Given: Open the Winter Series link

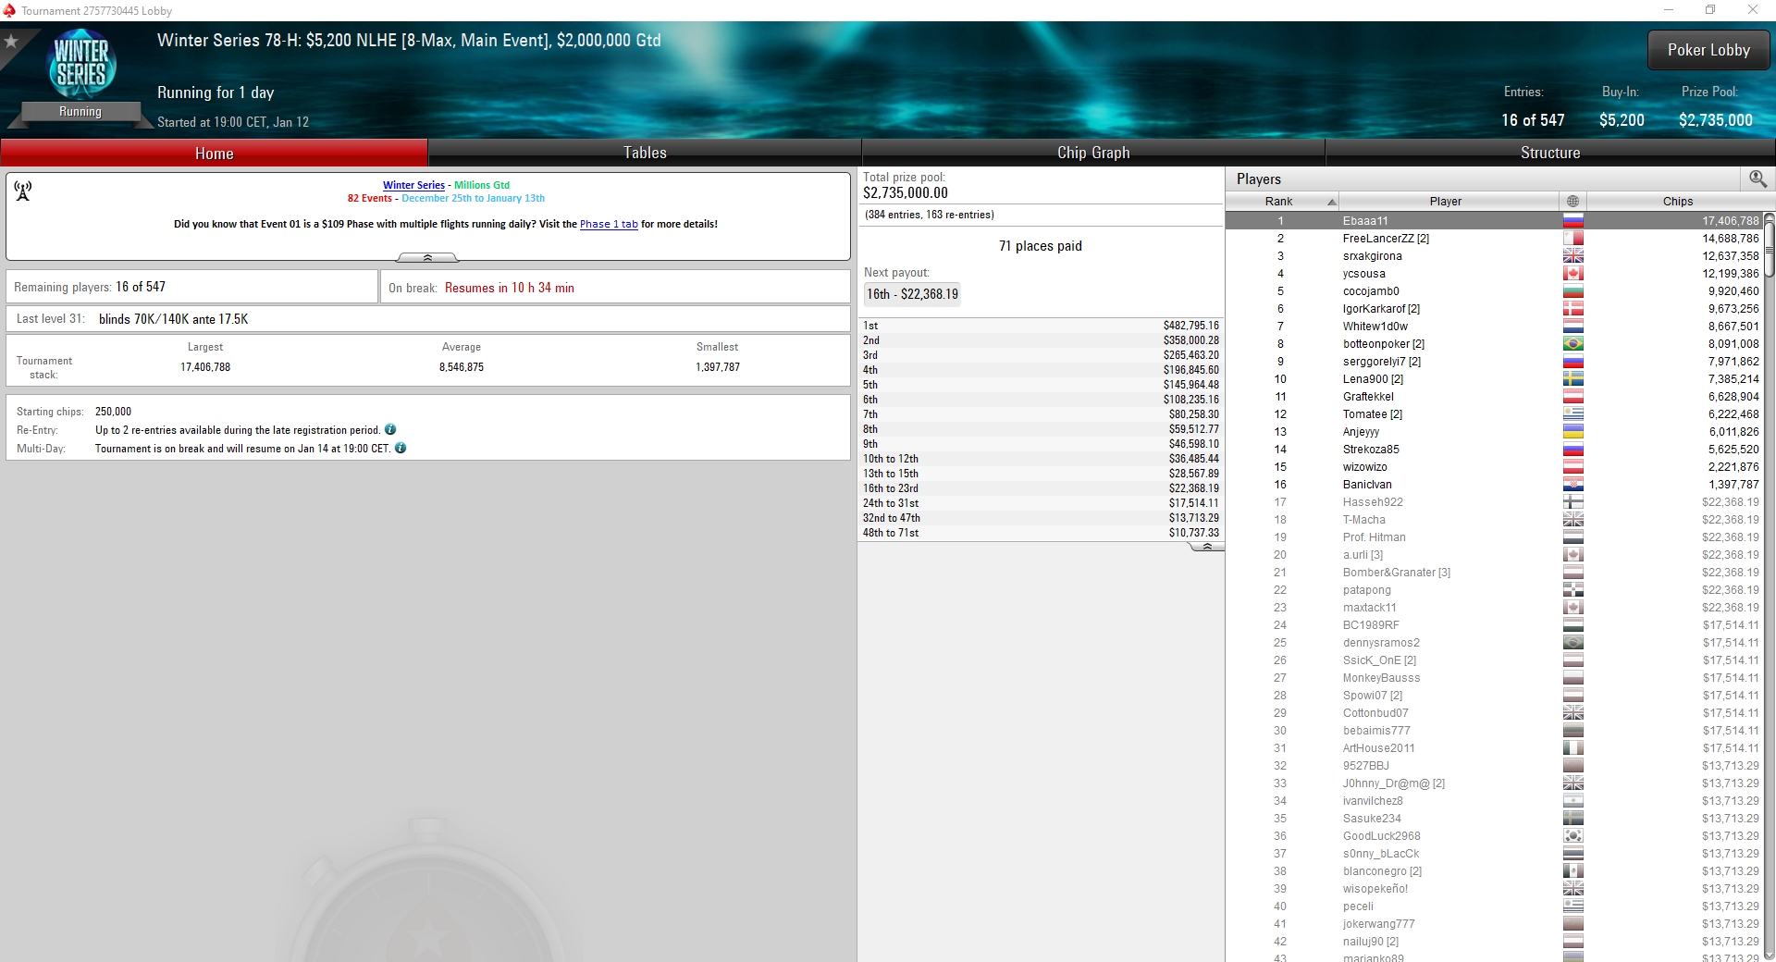Looking at the screenshot, I should click(x=413, y=185).
